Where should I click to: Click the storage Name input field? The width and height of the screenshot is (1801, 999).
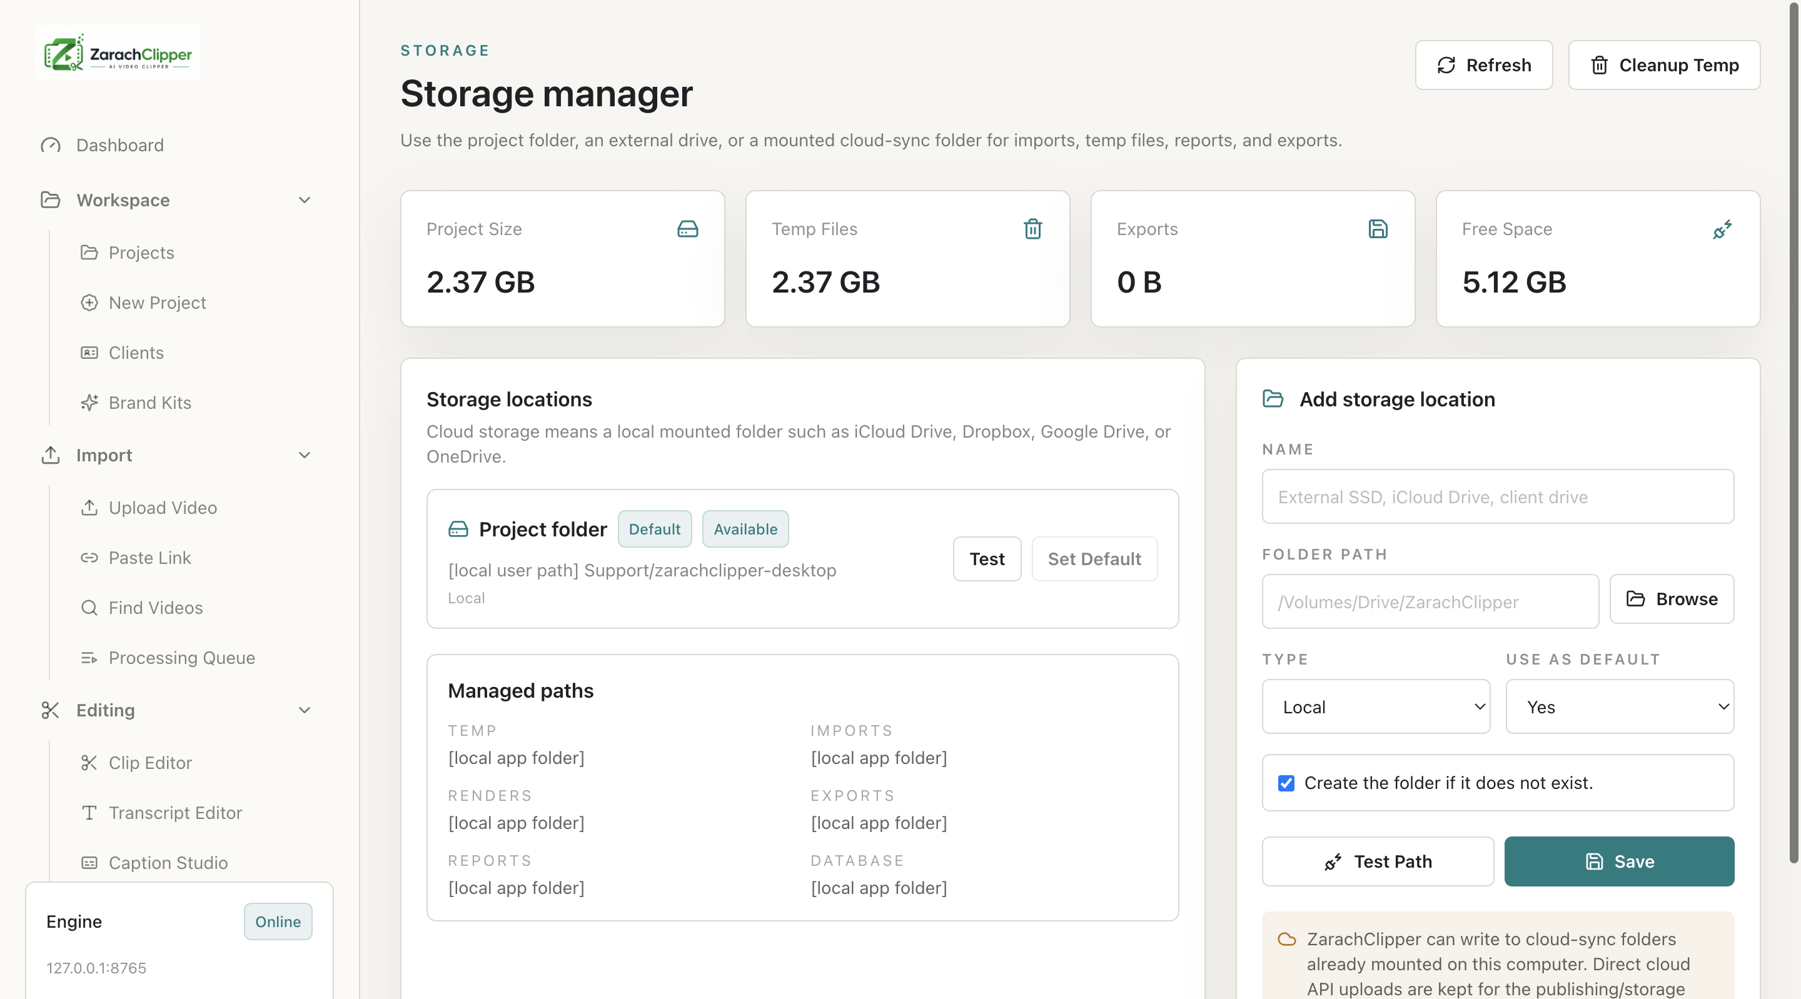tap(1498, 496)
